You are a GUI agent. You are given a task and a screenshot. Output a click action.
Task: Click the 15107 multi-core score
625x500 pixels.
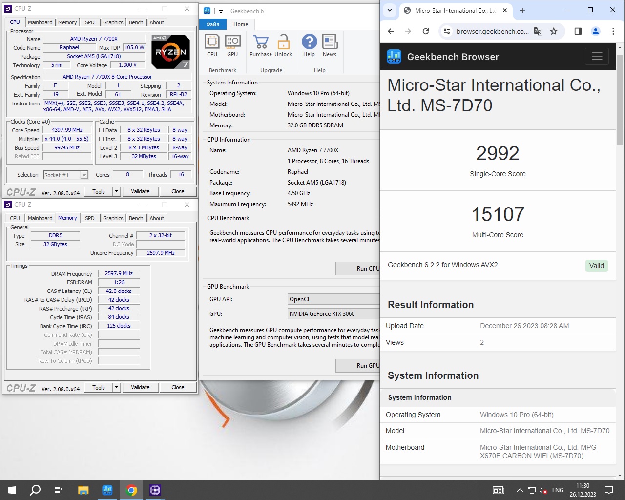pyautogui.click(x=498, y=214)
